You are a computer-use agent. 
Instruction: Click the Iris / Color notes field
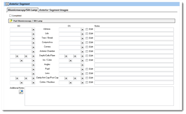click(134, 60)
